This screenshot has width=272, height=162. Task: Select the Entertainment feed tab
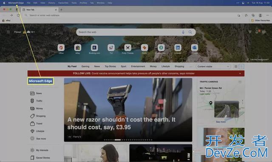(138, 66)
